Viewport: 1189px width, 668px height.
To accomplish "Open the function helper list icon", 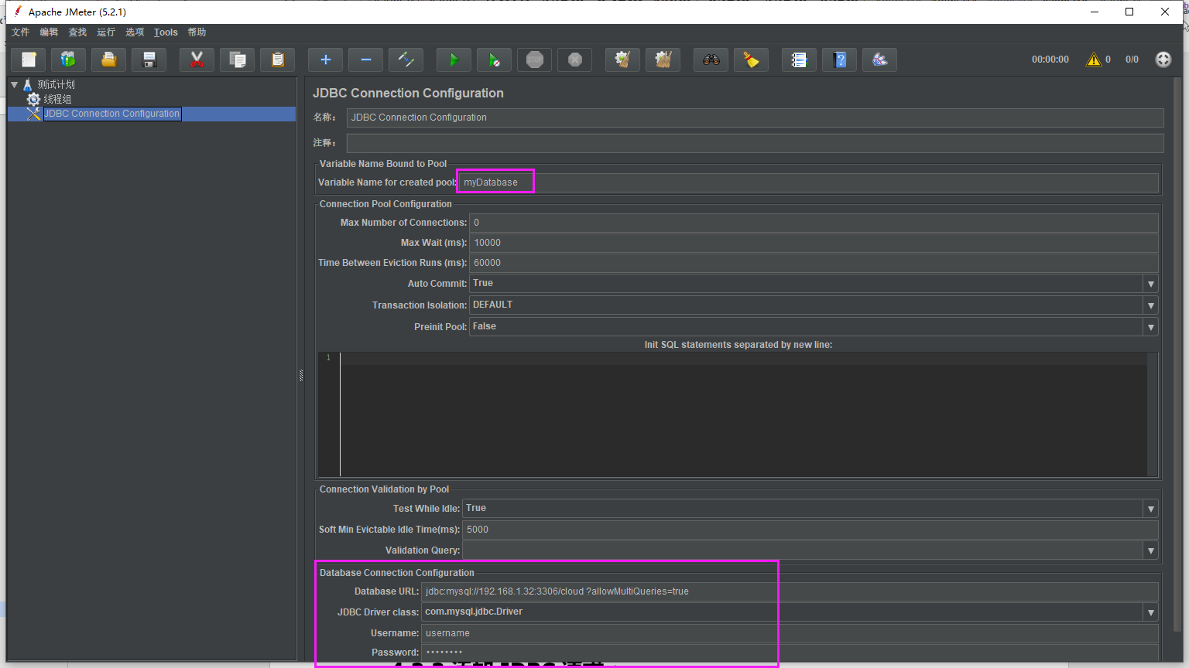I will click(x=800, y=60).
